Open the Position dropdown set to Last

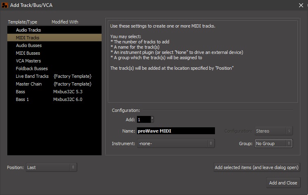point(51,167)
